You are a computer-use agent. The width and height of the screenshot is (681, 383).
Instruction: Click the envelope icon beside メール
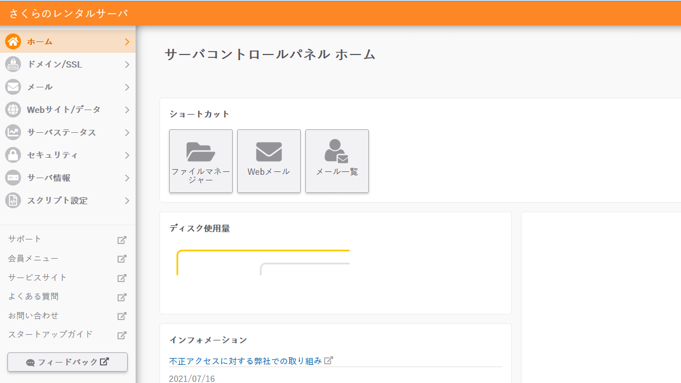tap(12, 86)
